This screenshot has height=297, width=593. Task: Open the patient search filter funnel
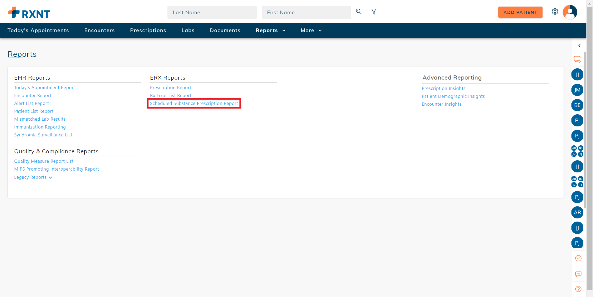pos(374,12)
